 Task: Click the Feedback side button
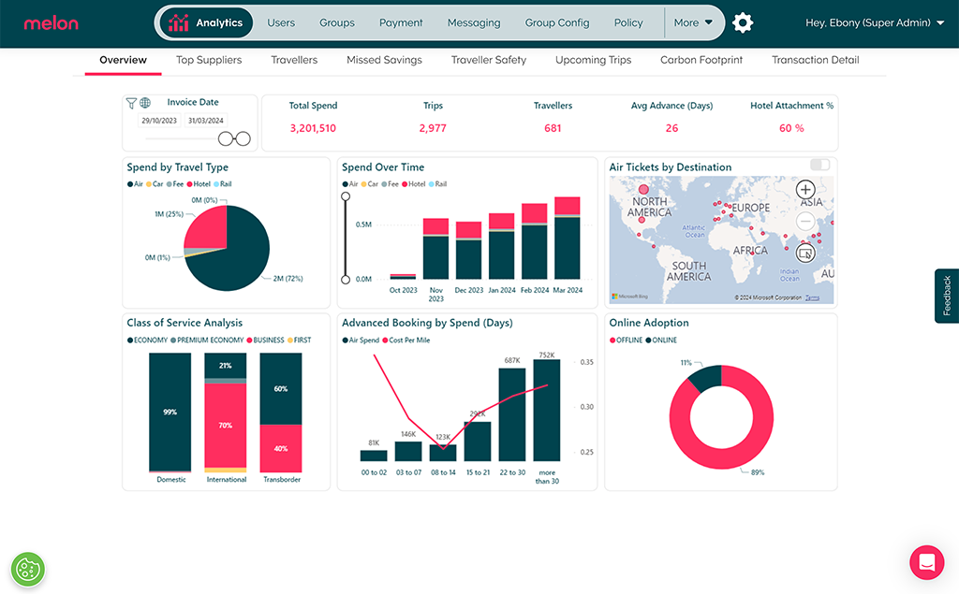tap(947, 296)
